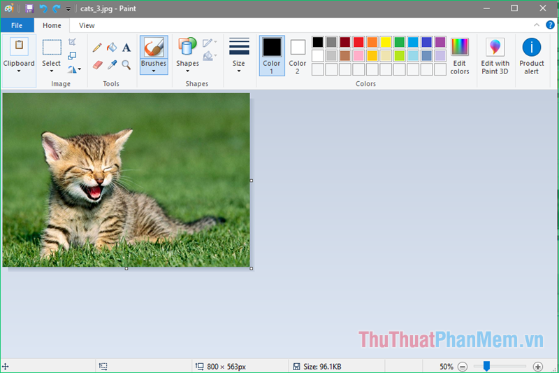Click the Save icon in title bar
This screenshot has width=559, height=373.
pyautogui.click(x=29, y=8)
